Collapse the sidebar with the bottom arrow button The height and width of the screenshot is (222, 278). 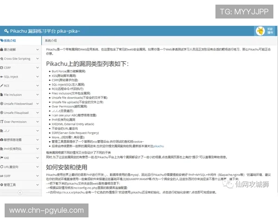pyautogui.click(x=20, y=192)
